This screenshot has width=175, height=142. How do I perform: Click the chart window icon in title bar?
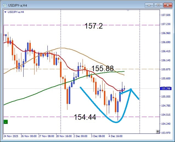click(x=5, y=5)
